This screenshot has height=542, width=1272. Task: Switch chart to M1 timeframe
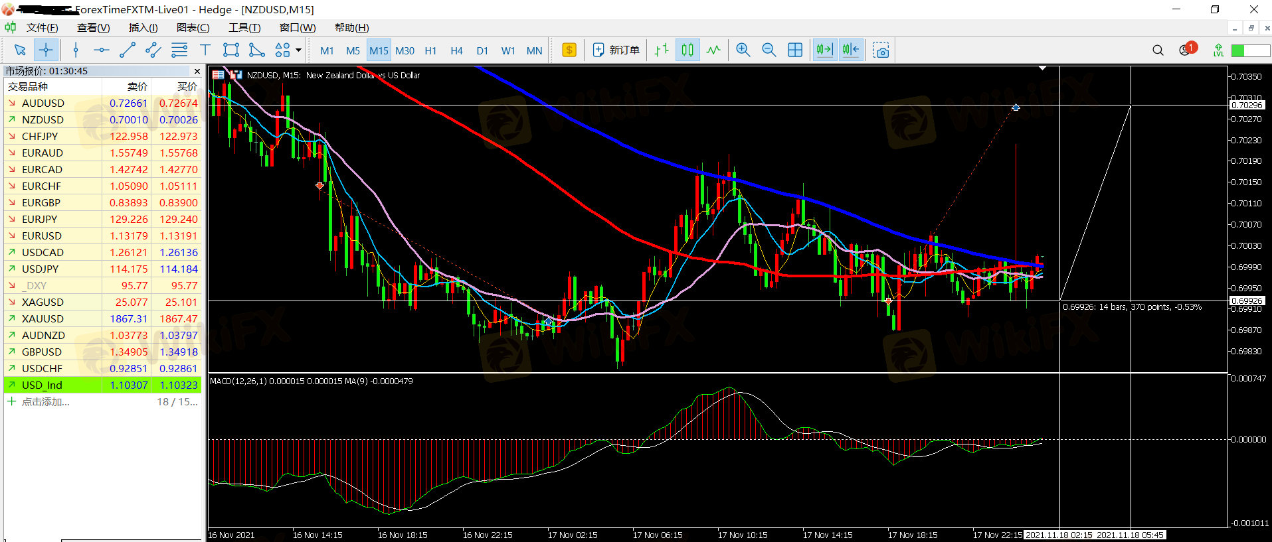coord(327,50)
